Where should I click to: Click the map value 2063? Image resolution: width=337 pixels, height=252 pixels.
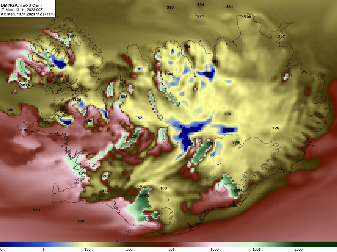(136, 136)
